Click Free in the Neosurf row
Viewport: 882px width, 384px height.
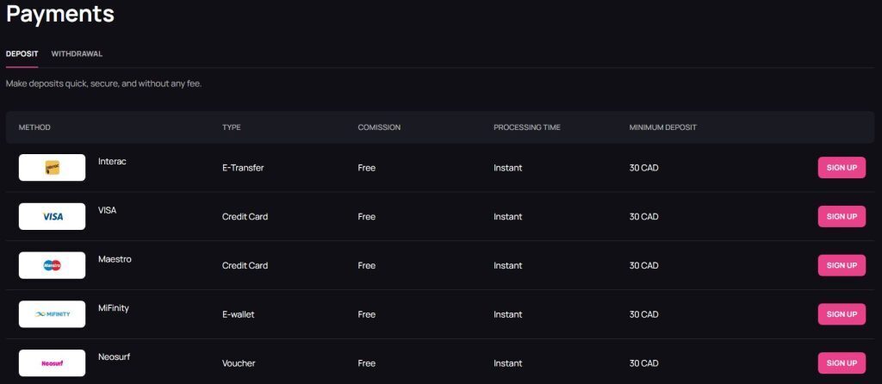coord(366,363)
